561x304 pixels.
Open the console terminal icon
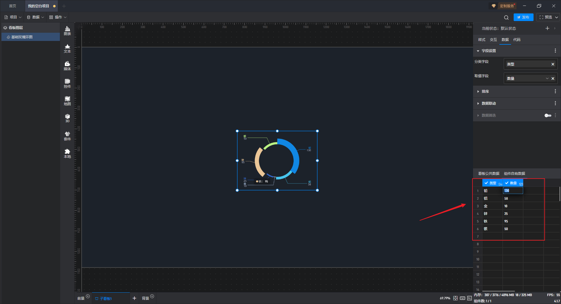[469, 298]
